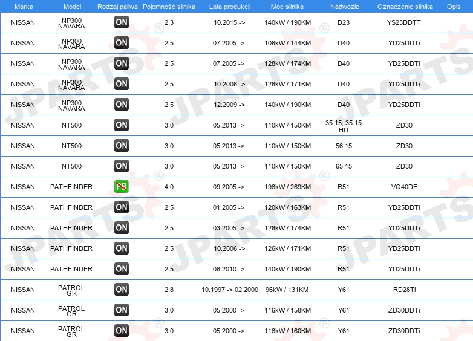Click the ON icon in the NT500 56.15 row
This screenshot has height=341, width=473.
click(122, 145)
